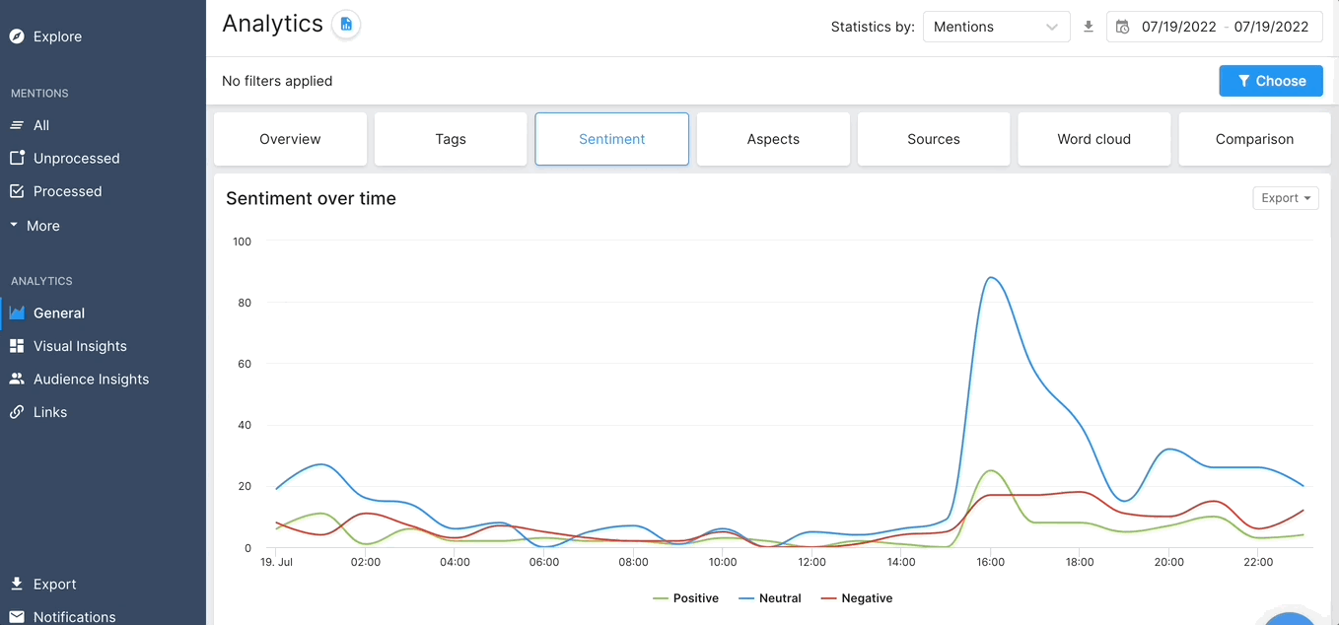Click Explore link in sidebar
The width and height of the screenshot is (1339, 625).
pos(57,36)
